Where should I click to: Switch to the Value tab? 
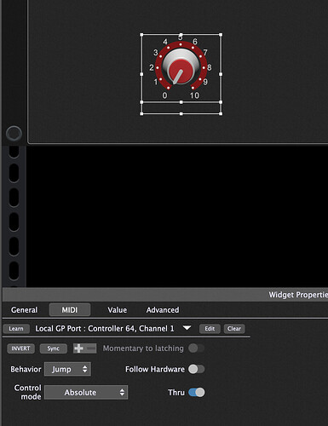[x=117, y=309]
